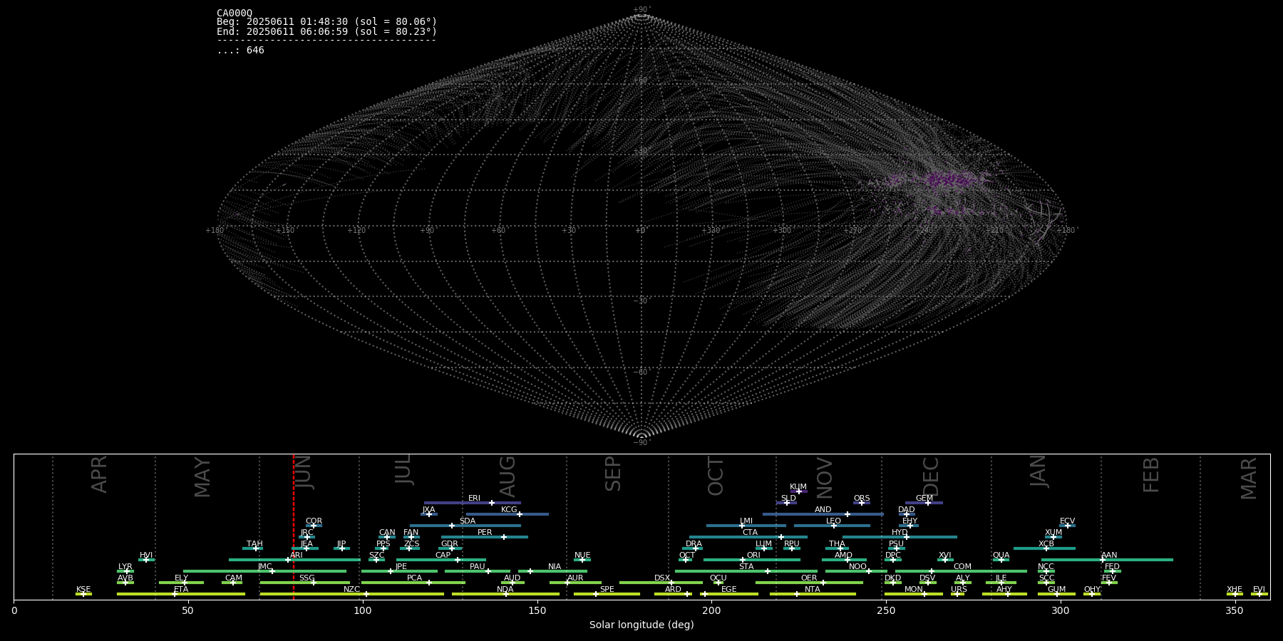Viewport: 1283px width, 641px height.
Task: Click the JMC shower label
Action: pos(265,567)
